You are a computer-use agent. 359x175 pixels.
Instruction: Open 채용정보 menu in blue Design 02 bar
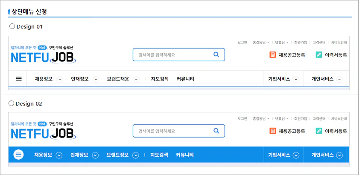[43, 155]
